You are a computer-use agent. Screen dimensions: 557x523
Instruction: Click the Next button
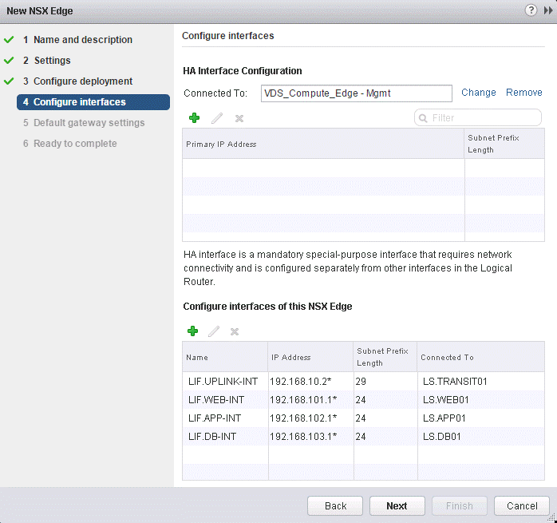[397, 505]
